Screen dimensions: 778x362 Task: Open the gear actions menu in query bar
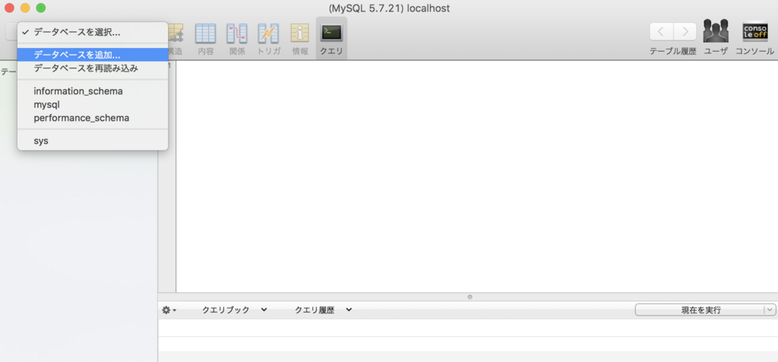169,310
